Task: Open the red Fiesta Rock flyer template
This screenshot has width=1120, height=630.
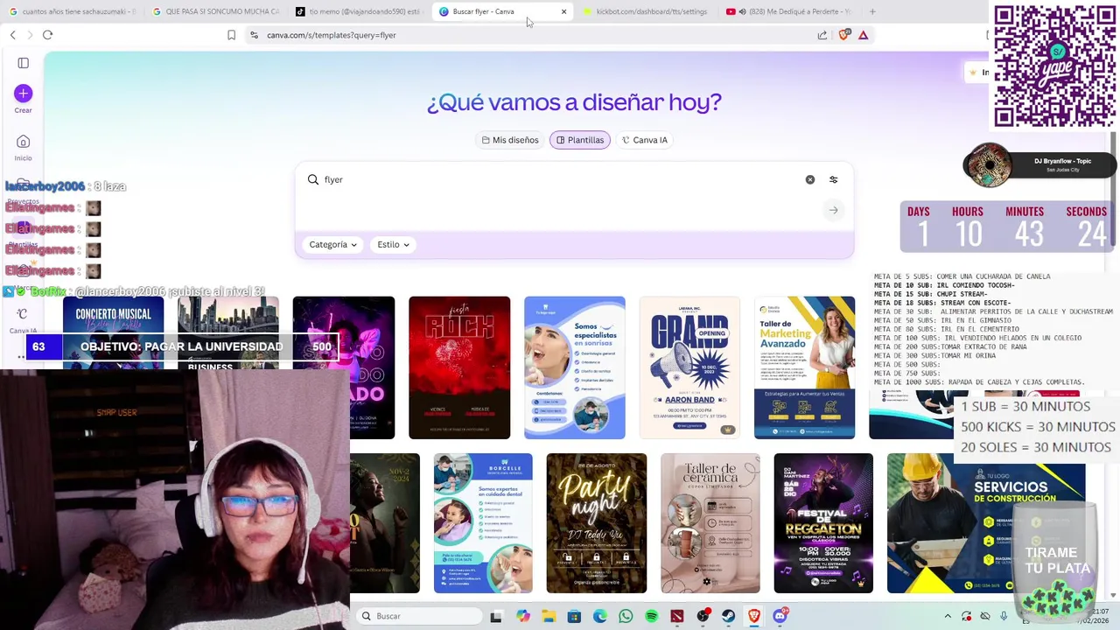Action: point(459,367)
